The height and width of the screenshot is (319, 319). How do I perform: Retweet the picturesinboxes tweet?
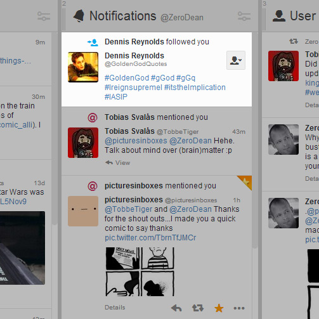(x=198, y=308)
